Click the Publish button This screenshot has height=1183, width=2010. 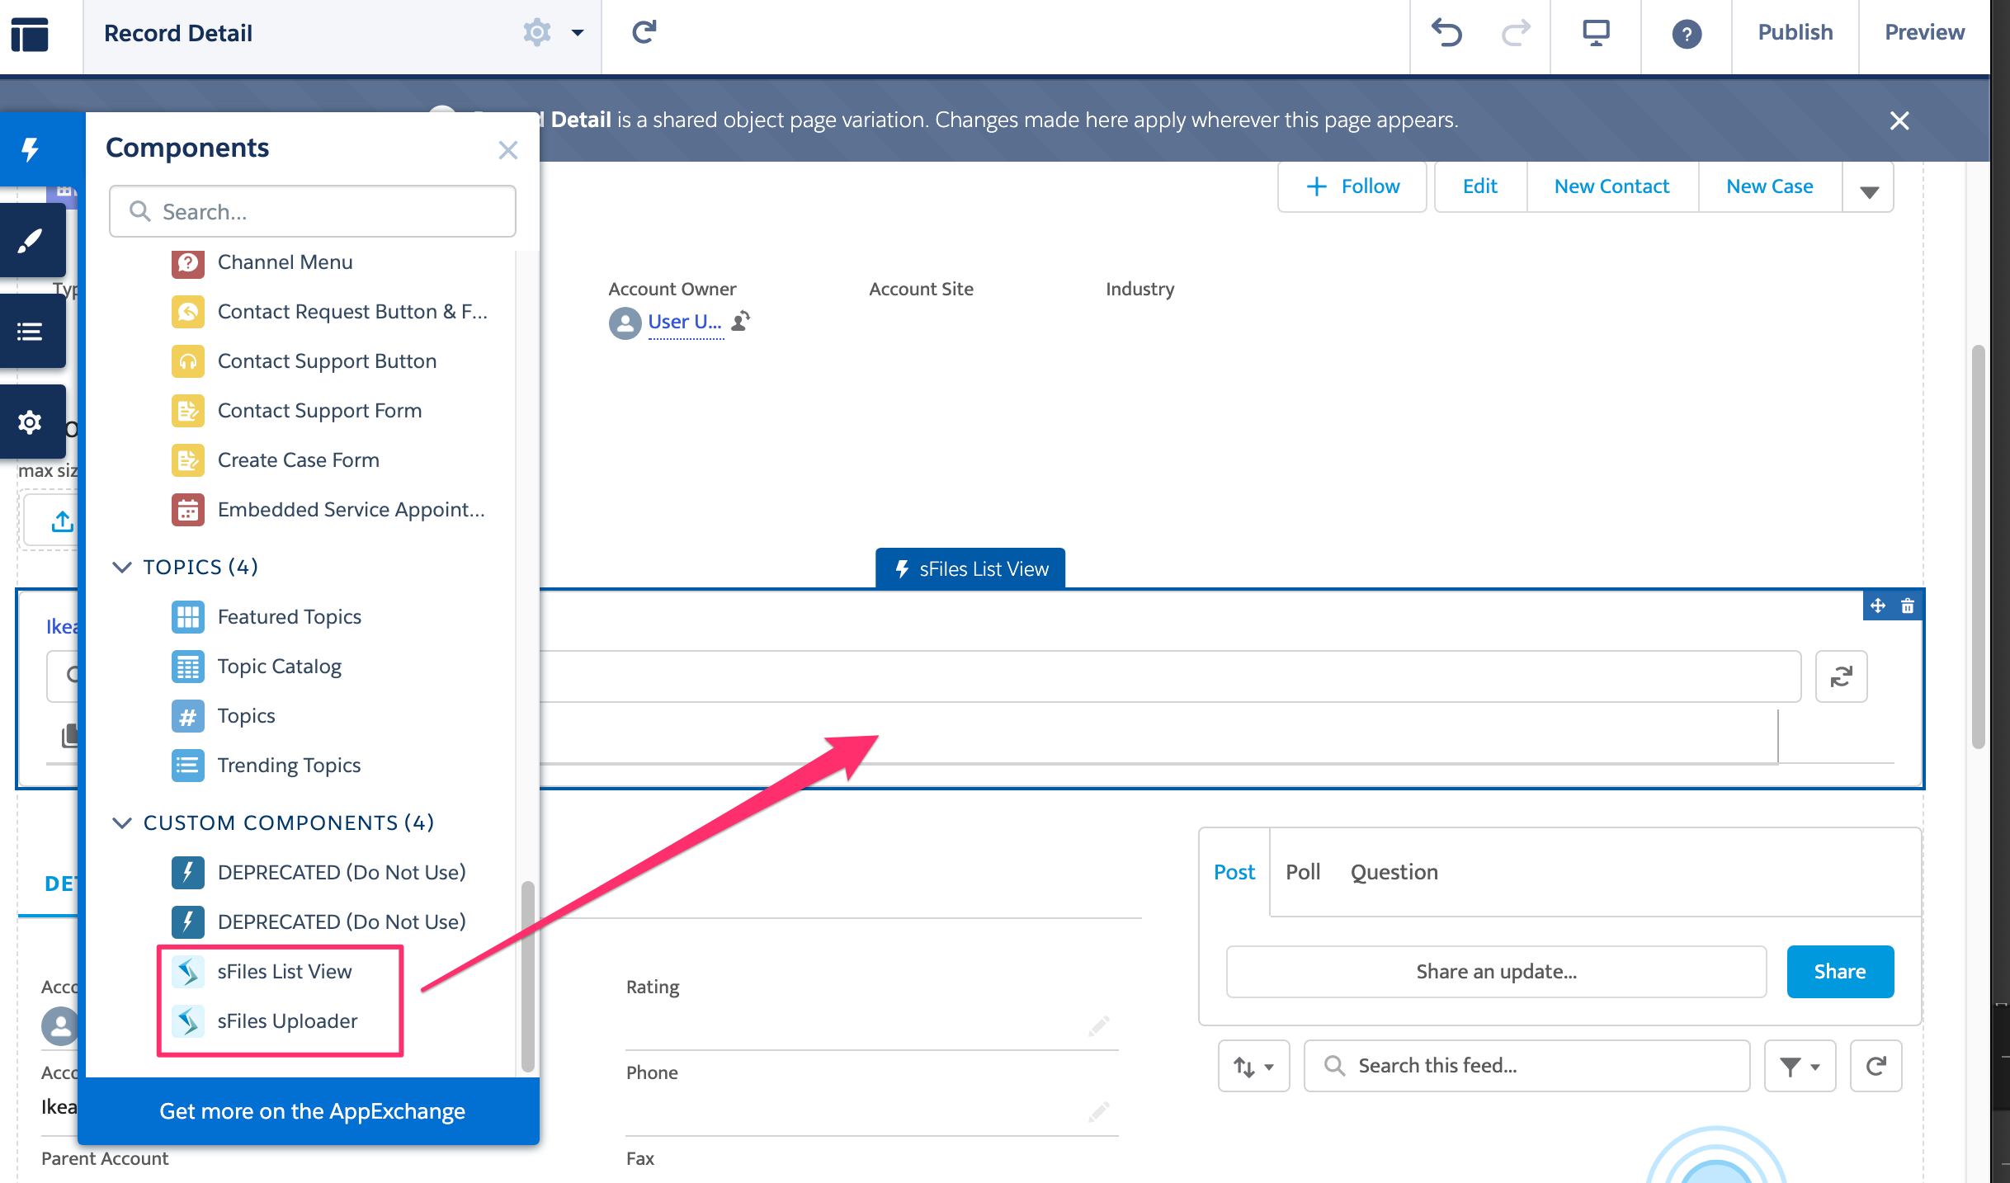1795,33
